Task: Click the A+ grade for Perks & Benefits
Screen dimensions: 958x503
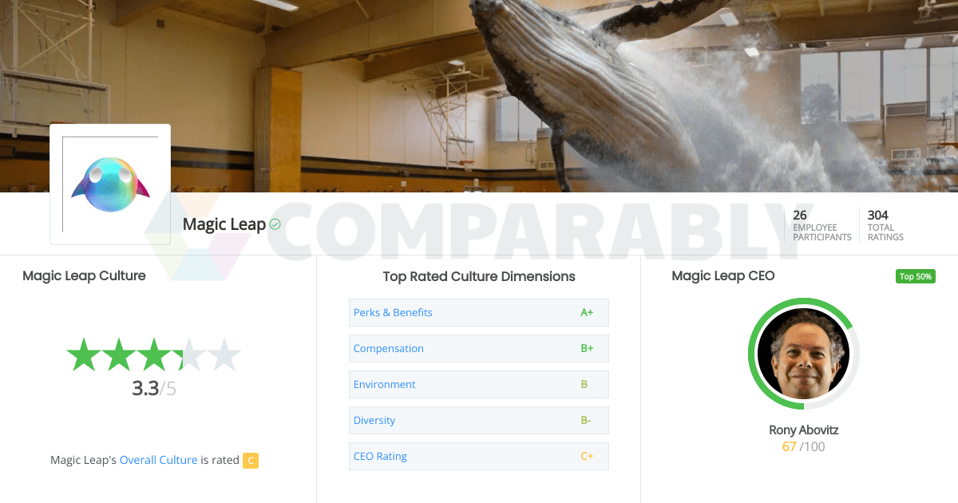Action: [587, 312]
